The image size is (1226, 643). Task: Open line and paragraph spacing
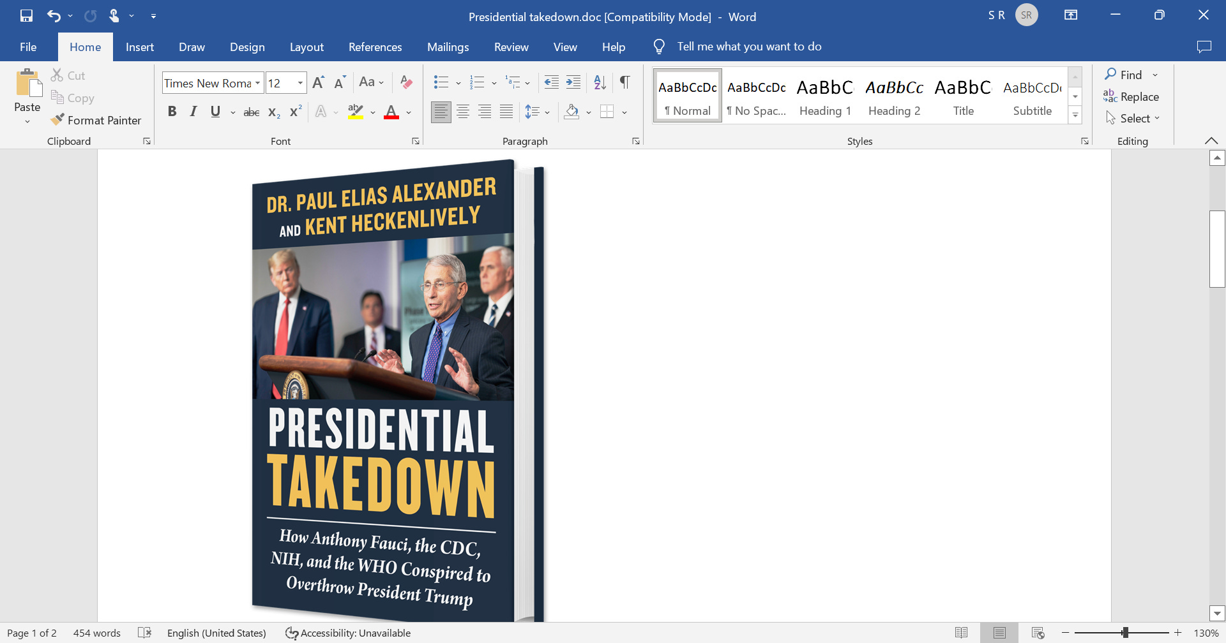pyautogui.click(x=532, y=112)
